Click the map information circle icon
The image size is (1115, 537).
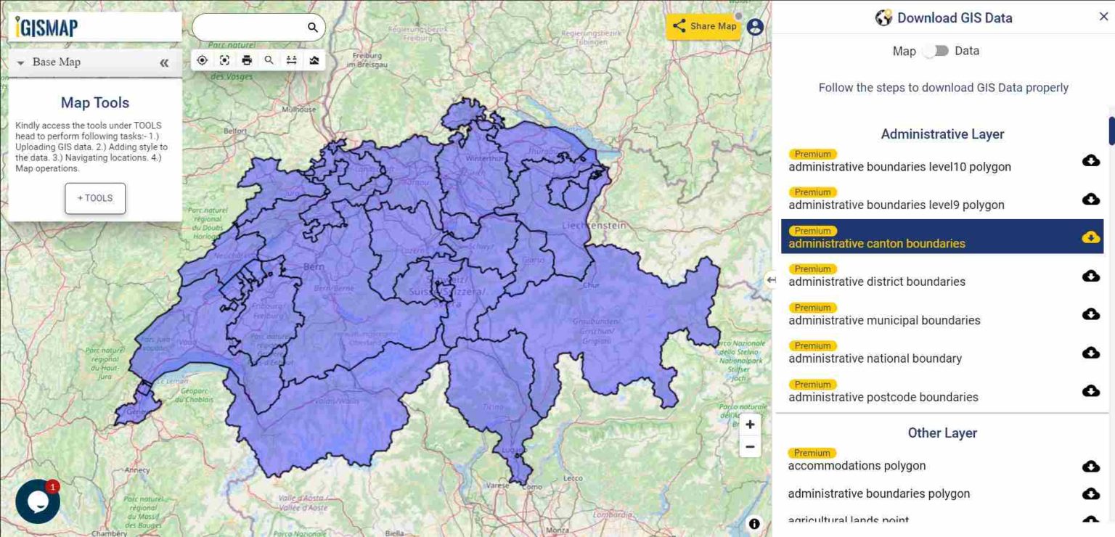tap(753, 523)
